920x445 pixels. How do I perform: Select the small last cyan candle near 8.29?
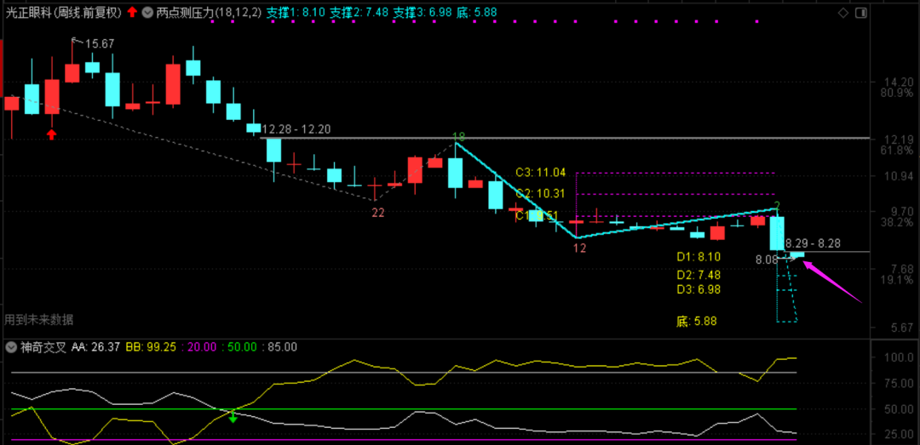point(797,255)
